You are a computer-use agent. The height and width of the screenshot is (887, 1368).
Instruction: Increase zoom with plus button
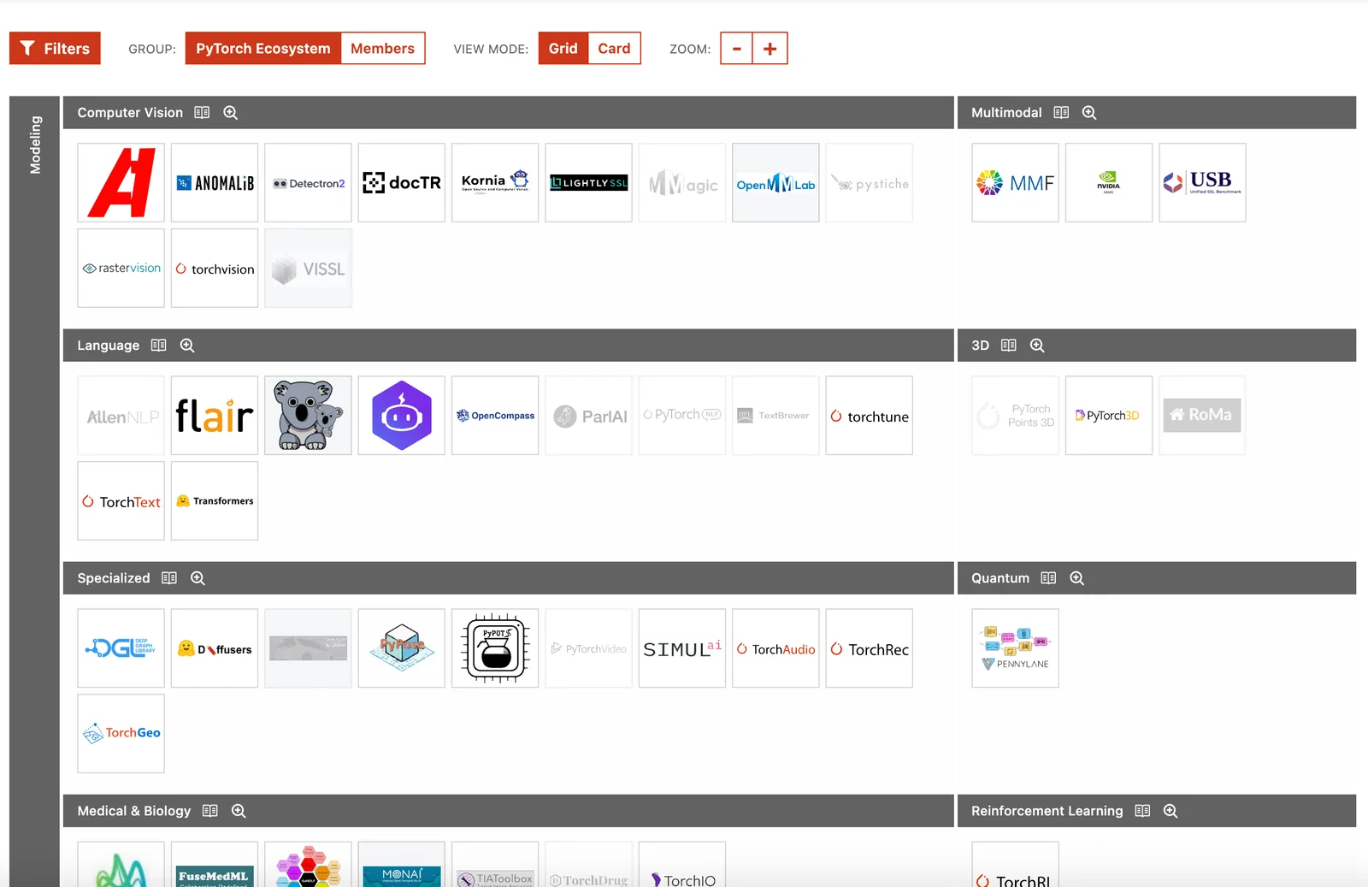pos(769,49)
